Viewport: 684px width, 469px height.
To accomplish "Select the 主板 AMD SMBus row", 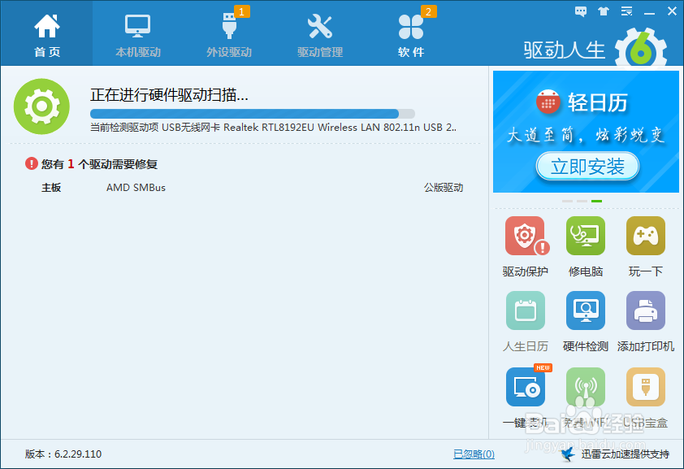I will (252, 188).
